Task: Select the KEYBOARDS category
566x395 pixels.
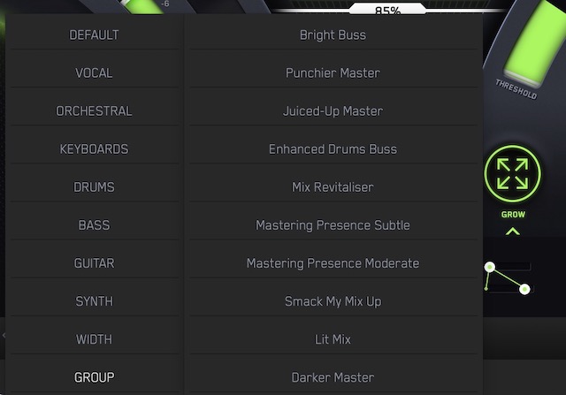Action: [94, 149]
